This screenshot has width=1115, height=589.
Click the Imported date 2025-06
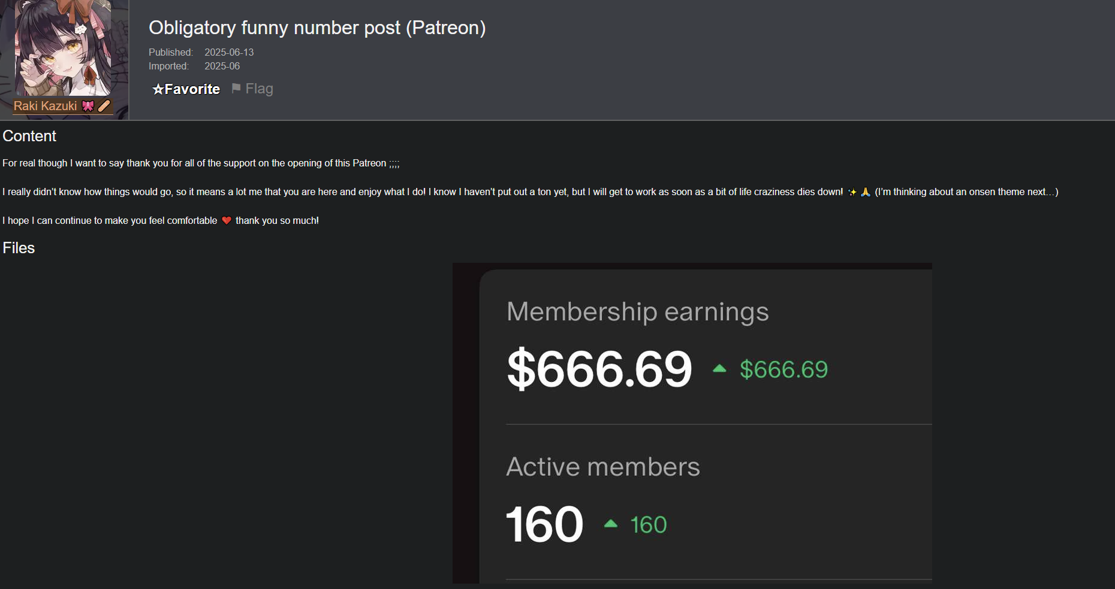[x=222, y=66]
